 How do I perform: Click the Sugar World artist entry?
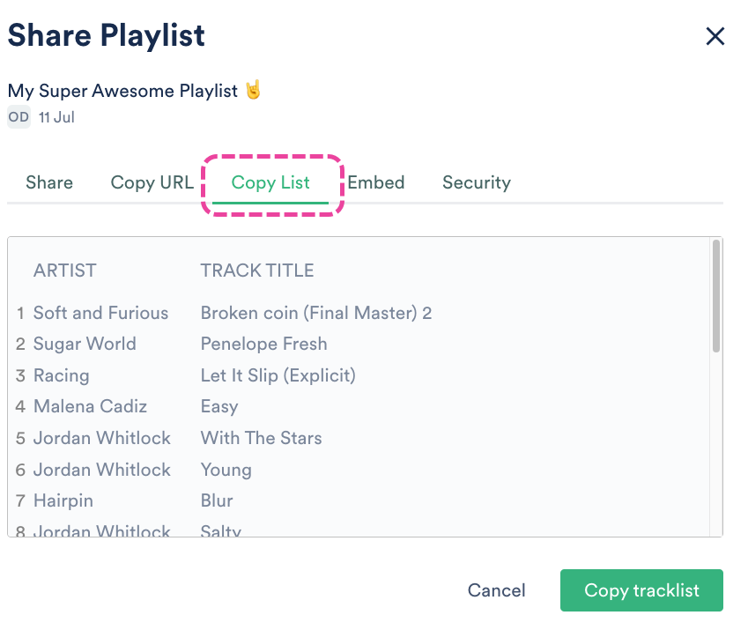(x=85, y=344)
